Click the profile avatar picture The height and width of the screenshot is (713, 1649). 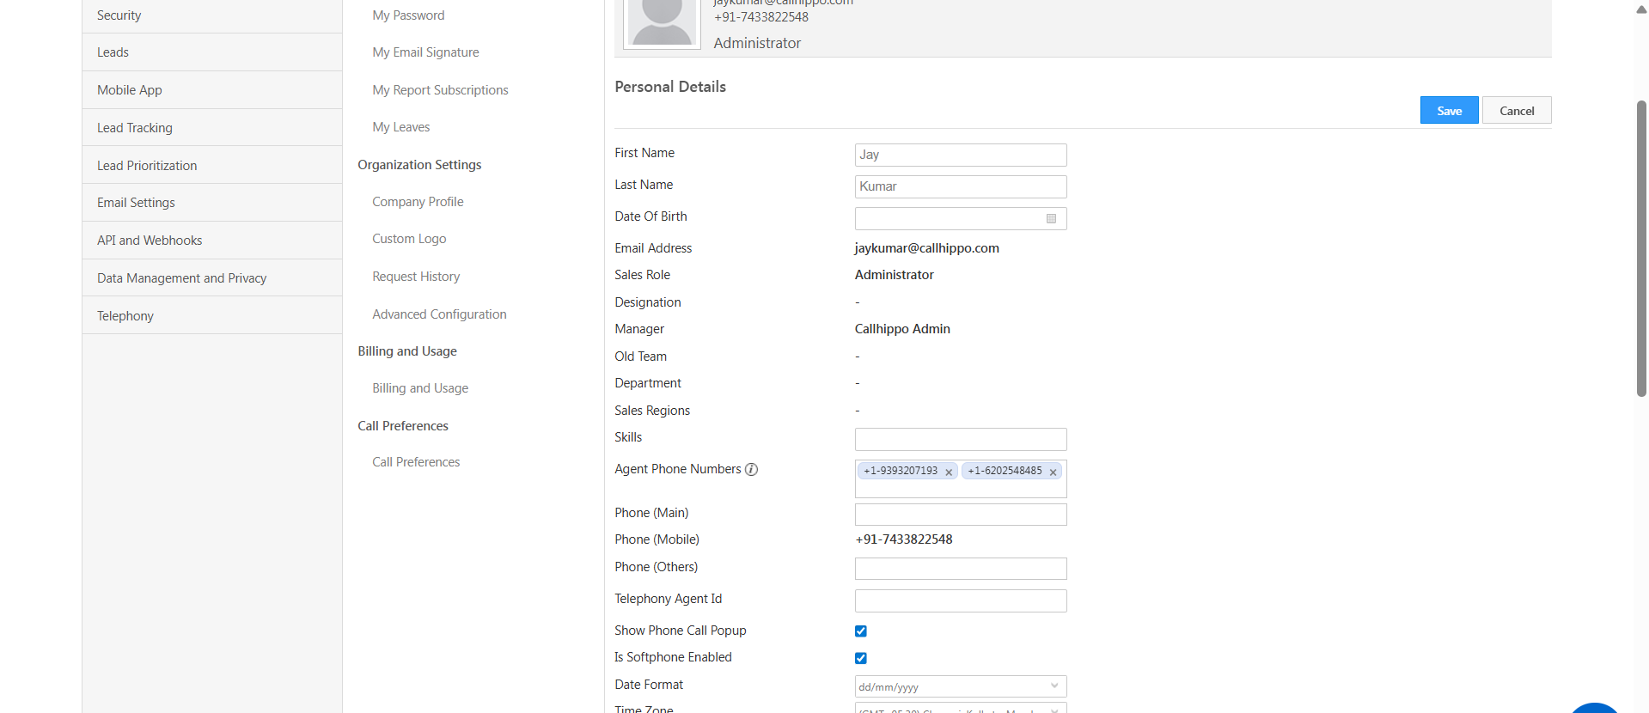pos(662,23)
